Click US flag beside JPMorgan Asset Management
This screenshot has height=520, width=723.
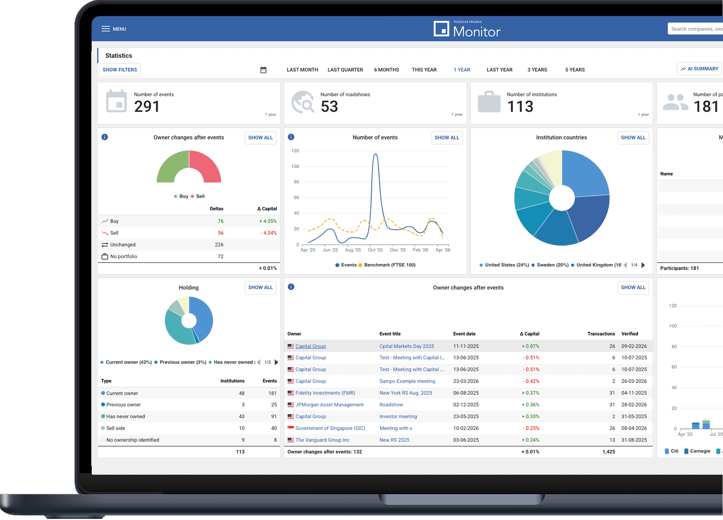[291, 405]
